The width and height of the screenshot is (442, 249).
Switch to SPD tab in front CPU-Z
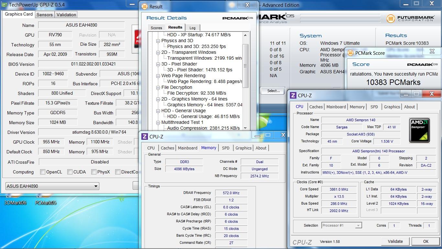click(374, 107)
